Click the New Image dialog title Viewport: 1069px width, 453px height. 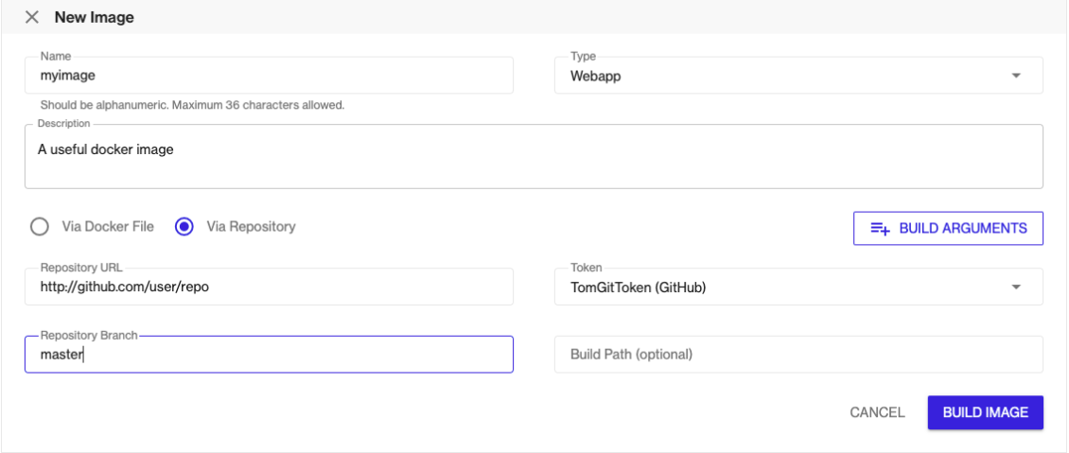pyautogui.click(x=94, y=18)
